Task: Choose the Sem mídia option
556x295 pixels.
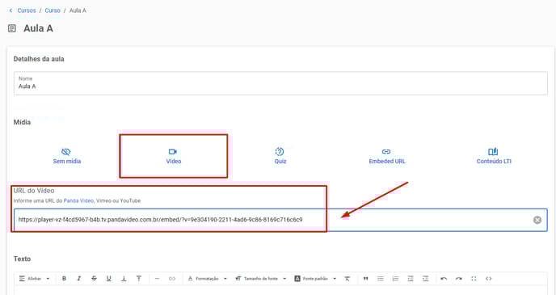Action: (x=66, y=156)
